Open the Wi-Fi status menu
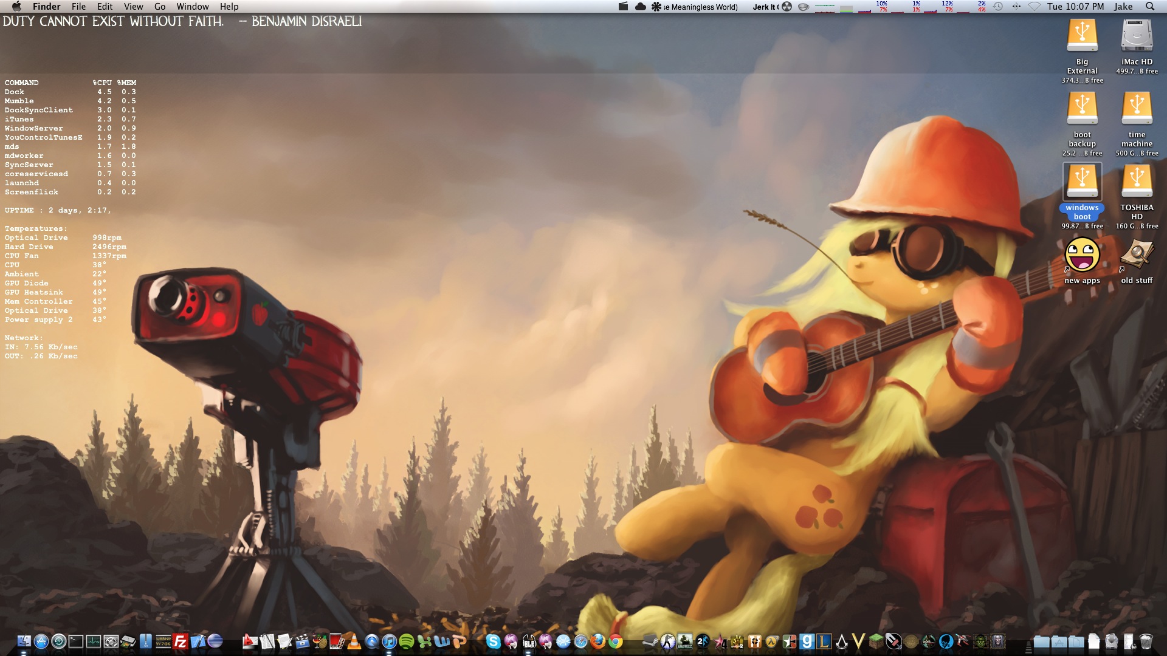1167x656 pixels. (1034, 7)
